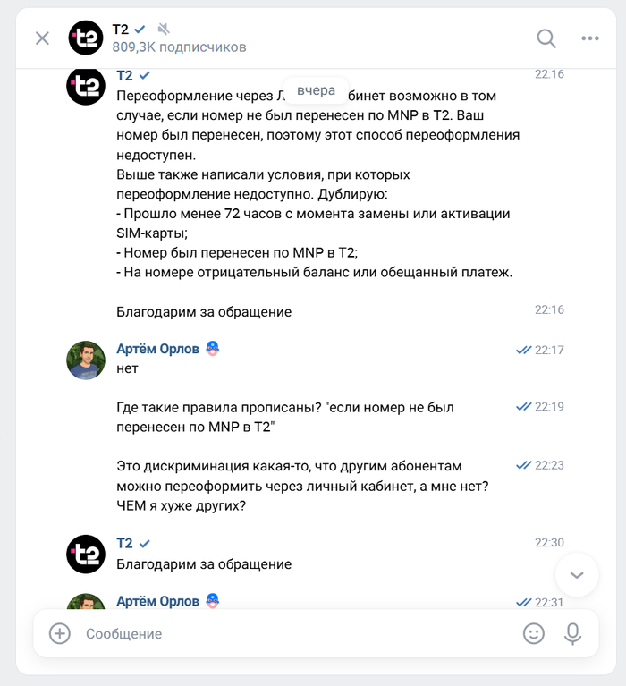This screenshot has width=626, height=686.
Task: Click the T2 sender name at 22:30
Action: 124,543
